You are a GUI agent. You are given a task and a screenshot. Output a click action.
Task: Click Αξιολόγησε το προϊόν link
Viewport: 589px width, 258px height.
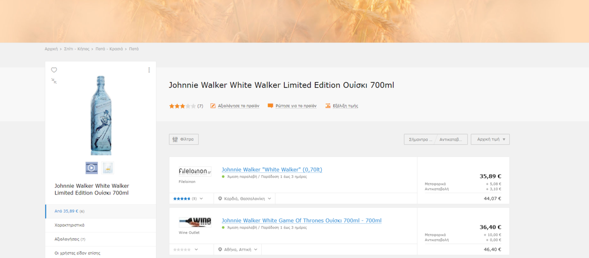(x=238, y=106)
